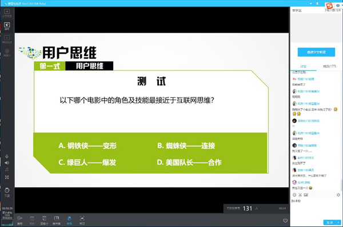Image resolution: width=343 pixels, height=227 pixels.
Task: Toggle the music note icon
Action: pyautogui.click(x=7, y=169)
